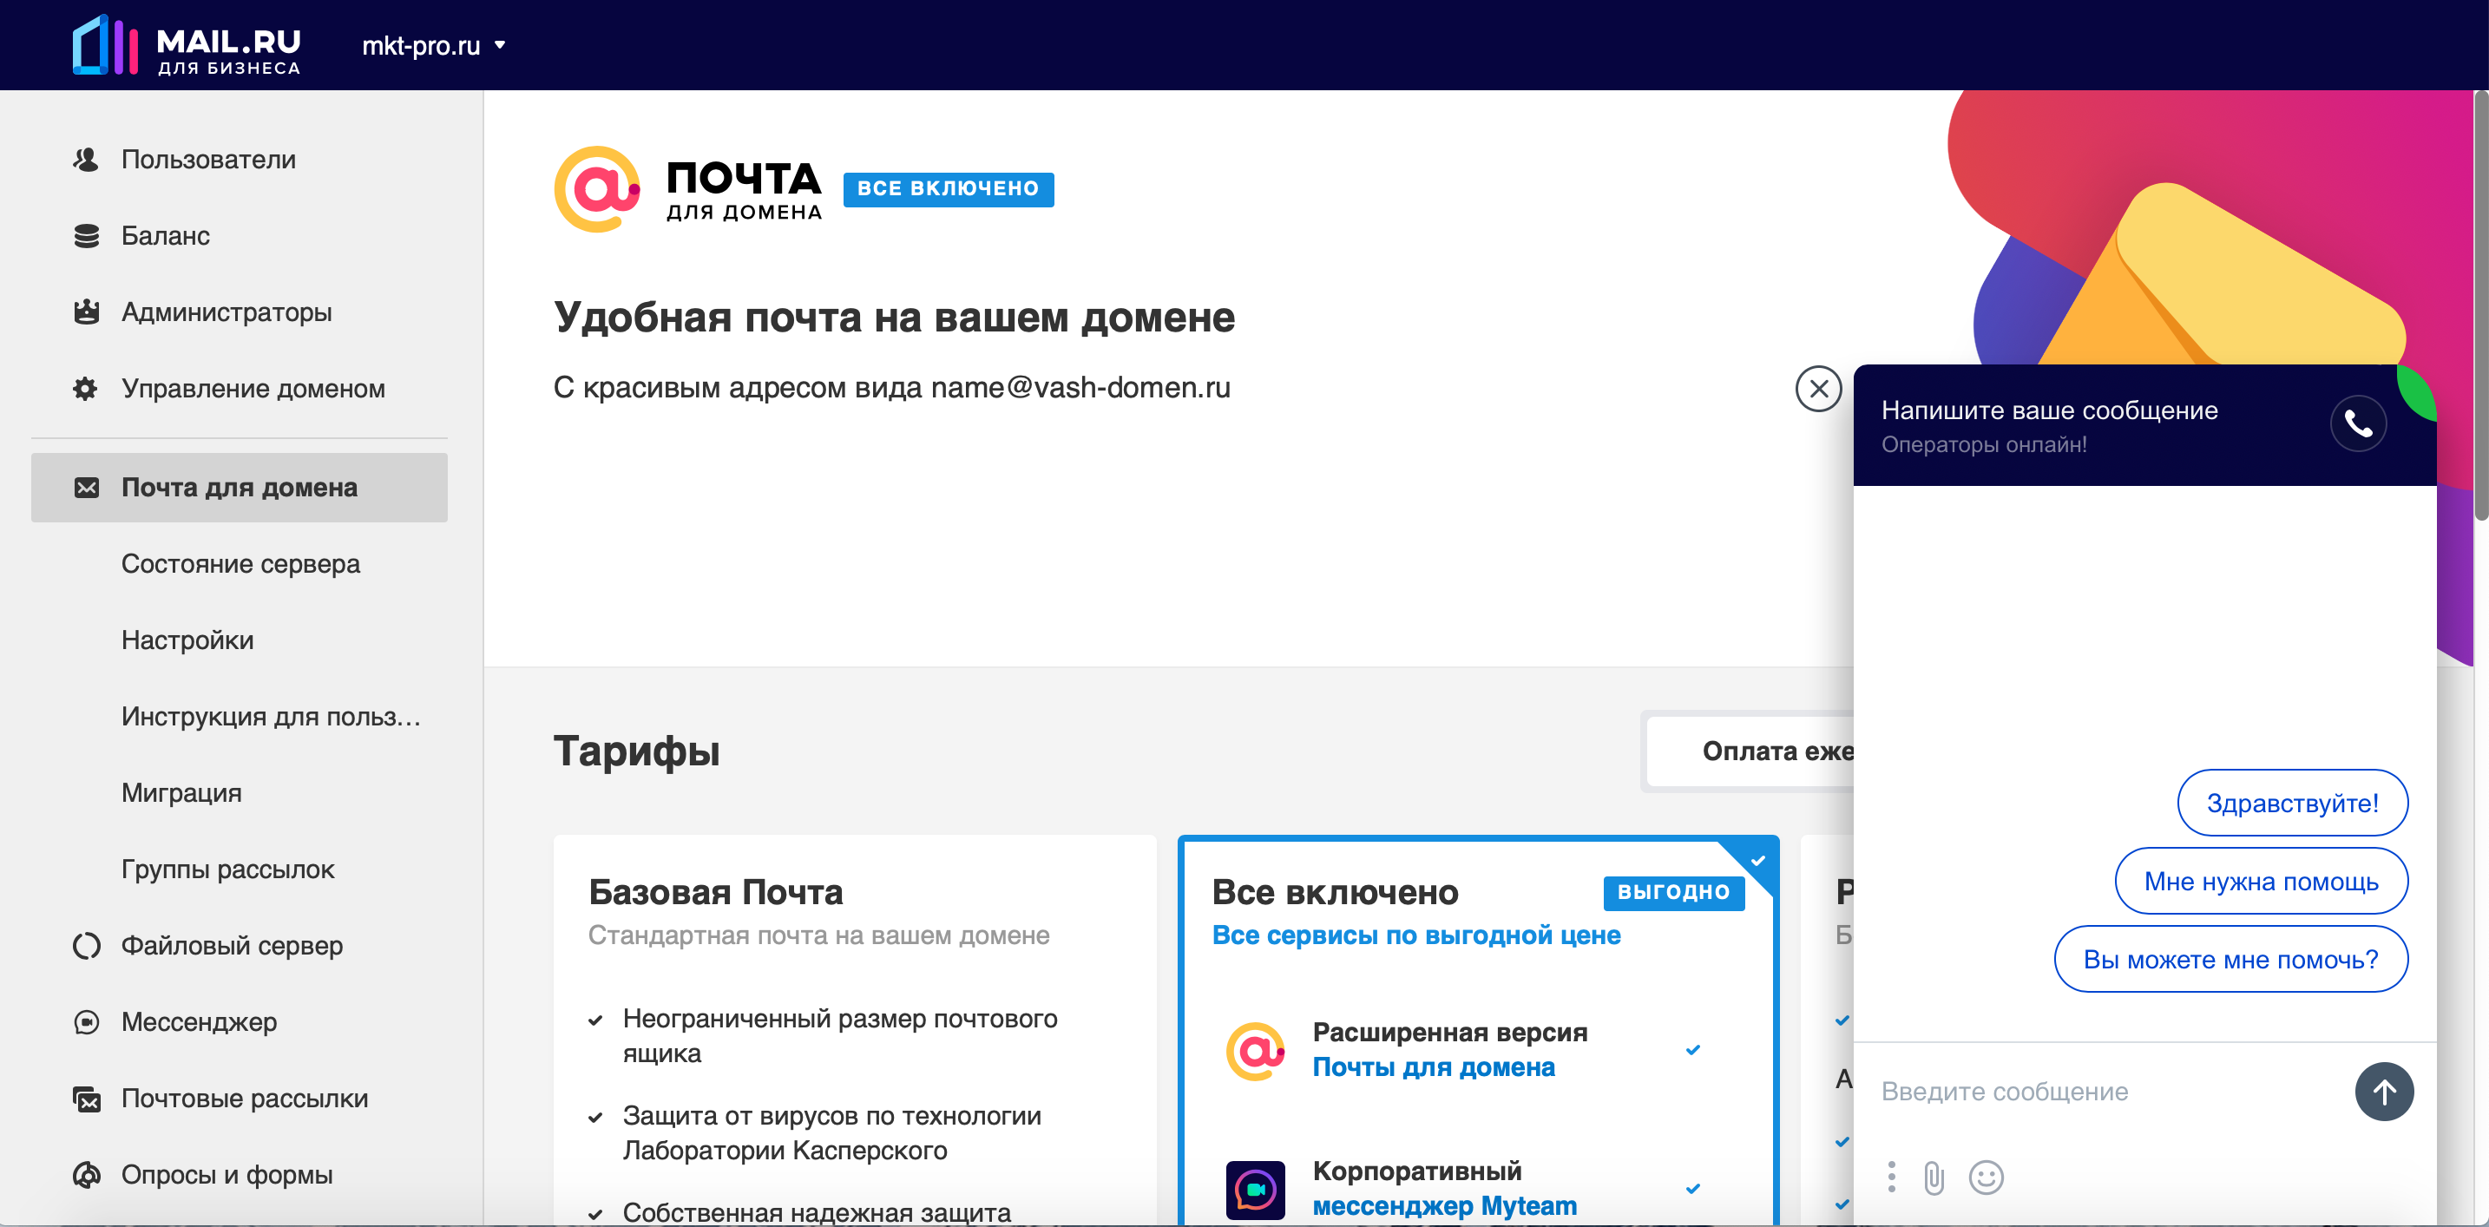Click the Опросы и формы icon

point(86,1175)
